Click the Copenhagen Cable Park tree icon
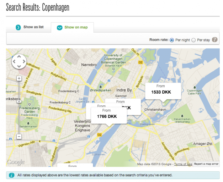The height and width of the screenshot is (182, 223). 195,87
